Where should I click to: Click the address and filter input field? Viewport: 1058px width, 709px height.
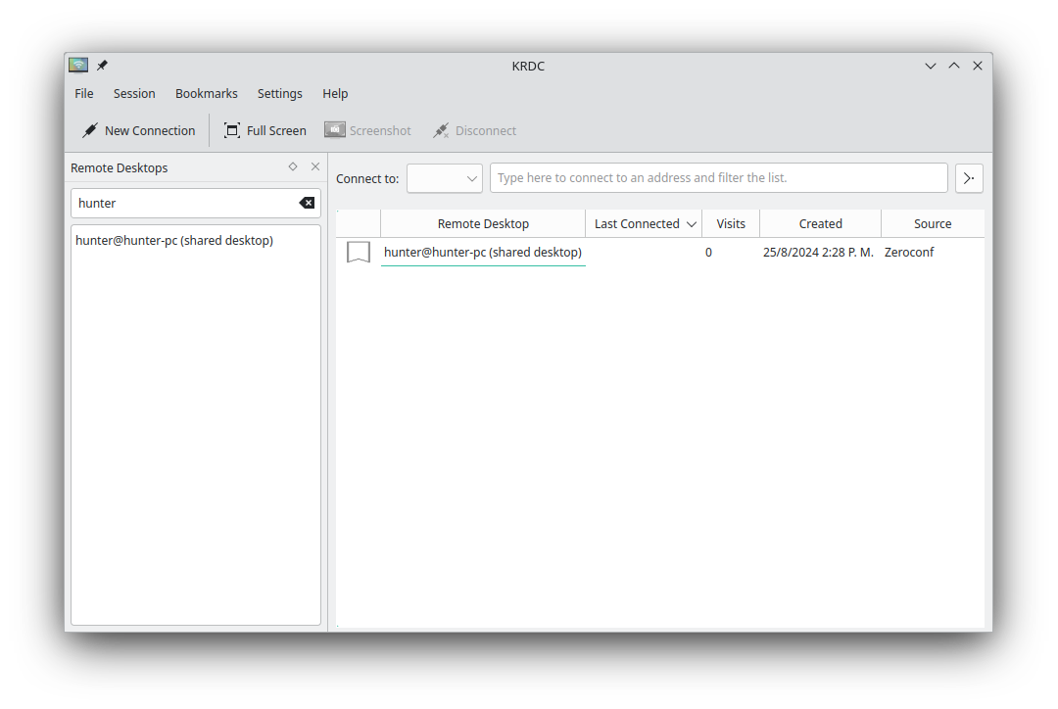pos(719,178)
